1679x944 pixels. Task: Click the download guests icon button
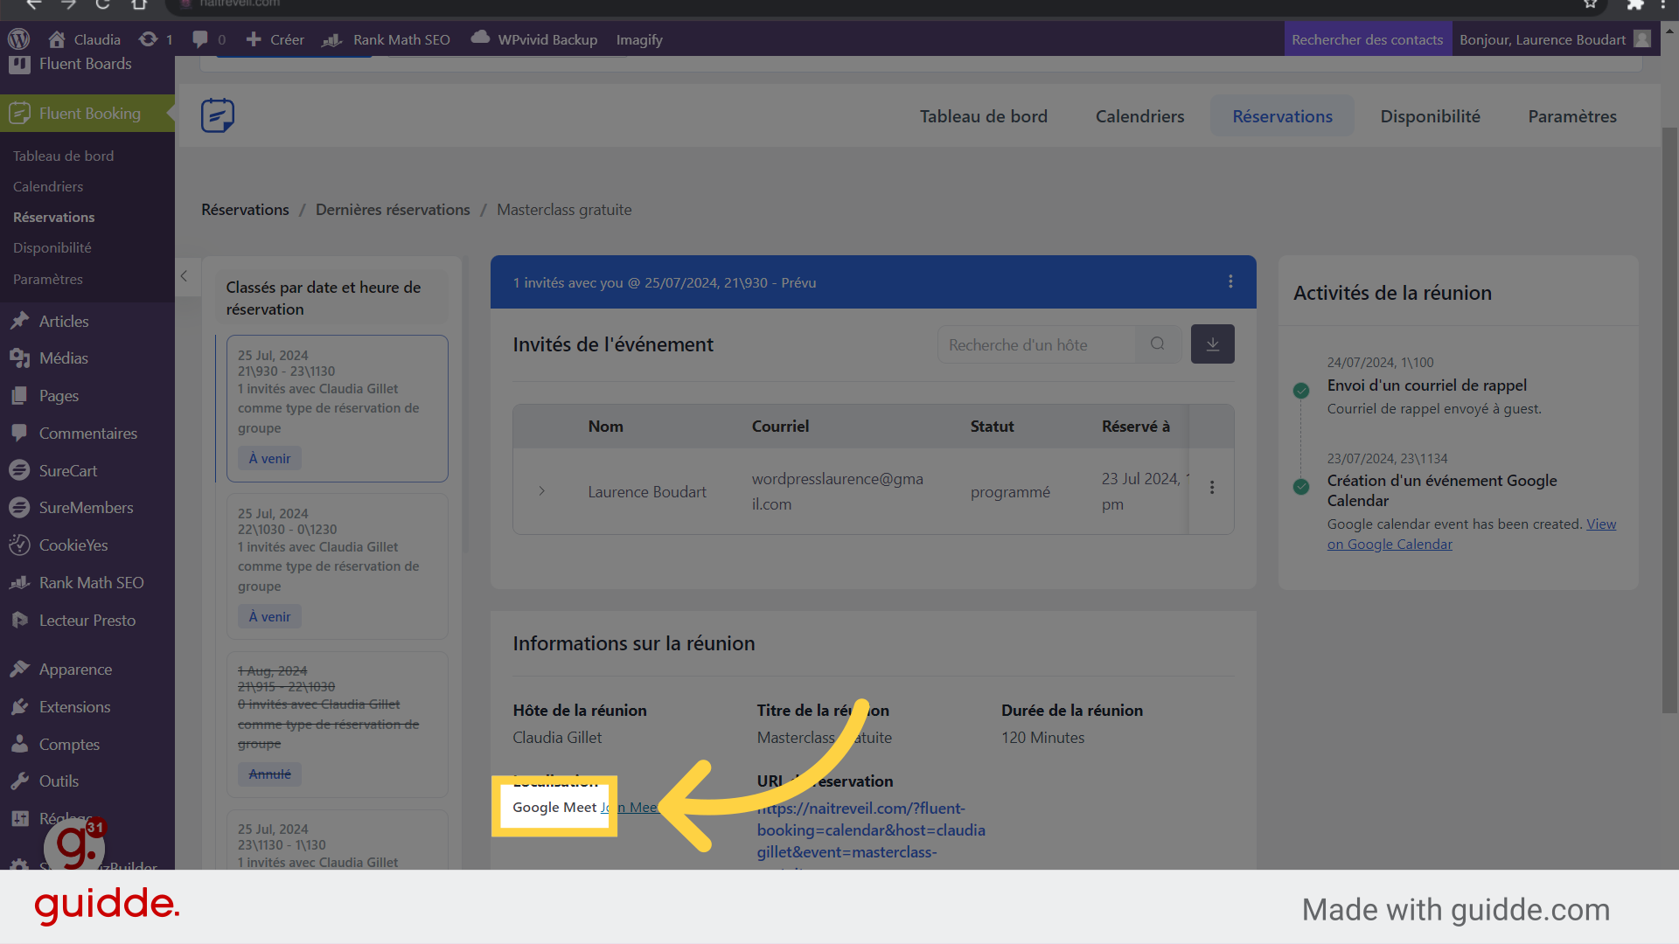click(x=1213, y=344)
